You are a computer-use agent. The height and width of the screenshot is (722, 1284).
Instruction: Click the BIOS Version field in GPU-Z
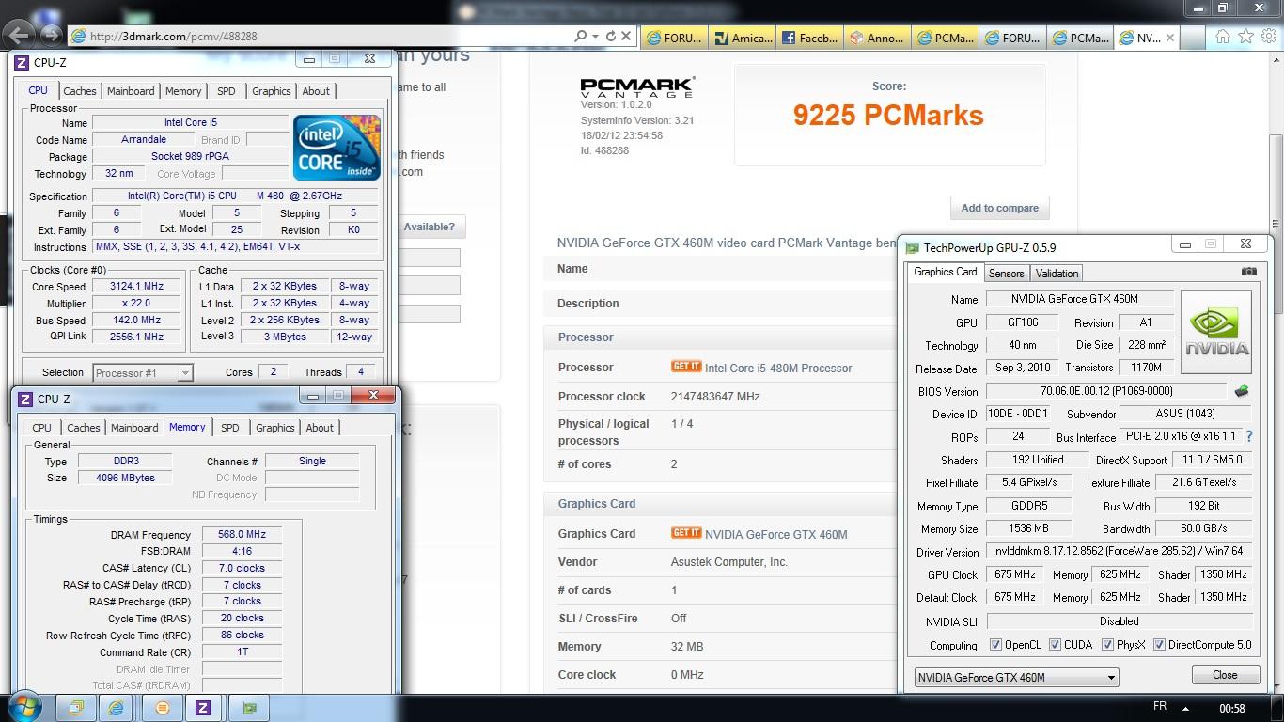[x=1106, y=391]
